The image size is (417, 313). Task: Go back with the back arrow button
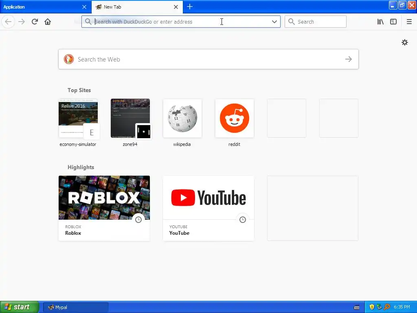[x=8, y=22]
